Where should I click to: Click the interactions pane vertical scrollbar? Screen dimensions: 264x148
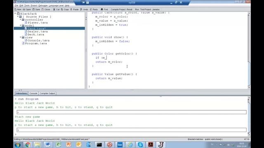tap(249, 116)
